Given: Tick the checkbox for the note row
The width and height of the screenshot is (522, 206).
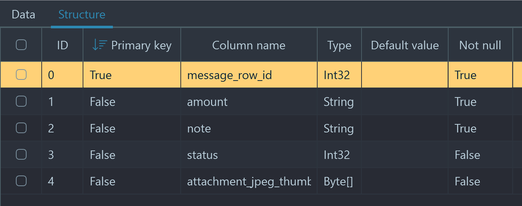Looking at the screenshot, I should click(21, 128).
